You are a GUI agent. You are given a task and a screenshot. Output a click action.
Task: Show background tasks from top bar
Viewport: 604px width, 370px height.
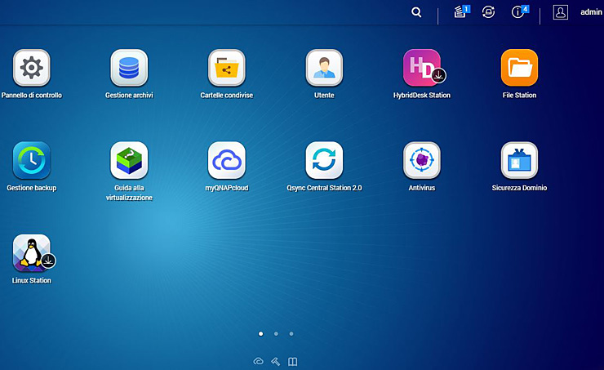460,12
